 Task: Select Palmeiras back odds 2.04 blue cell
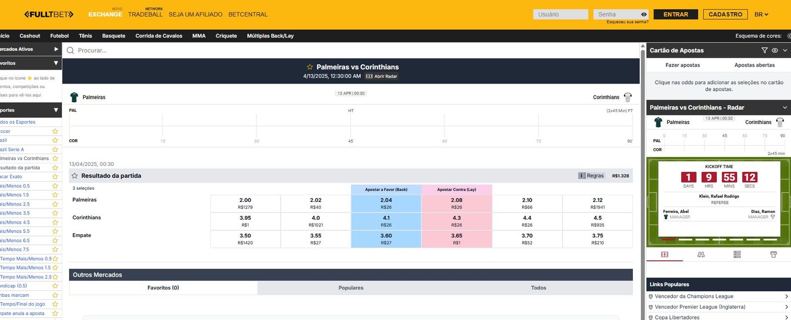click(386, 203)
